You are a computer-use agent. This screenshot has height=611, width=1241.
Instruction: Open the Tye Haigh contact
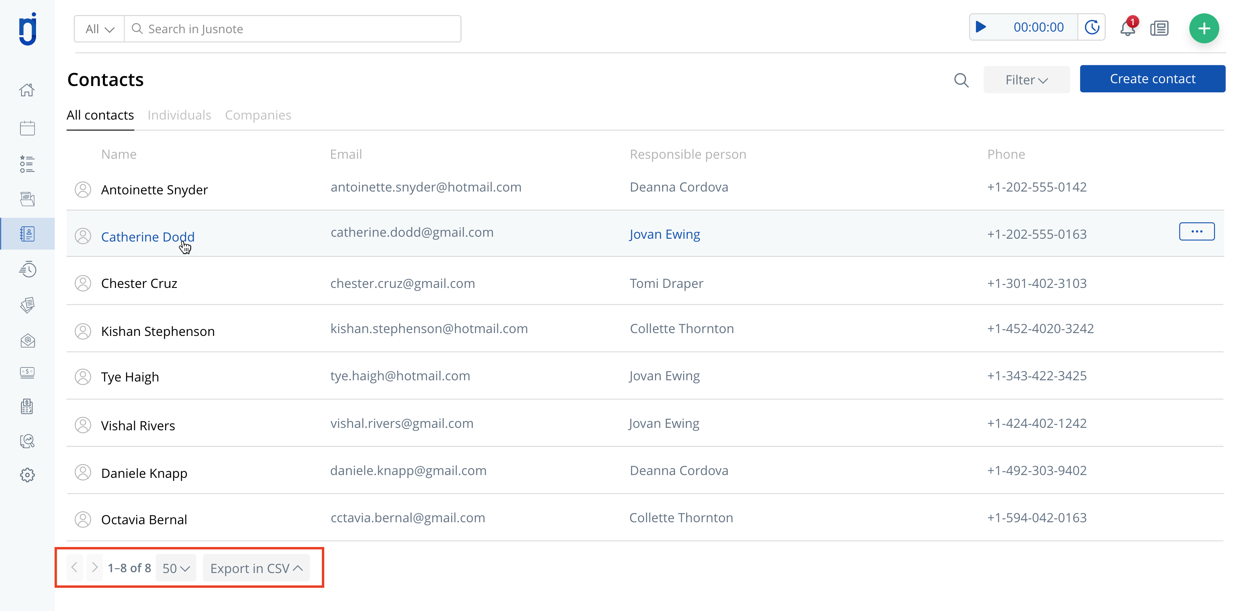(x=130, y=377)
